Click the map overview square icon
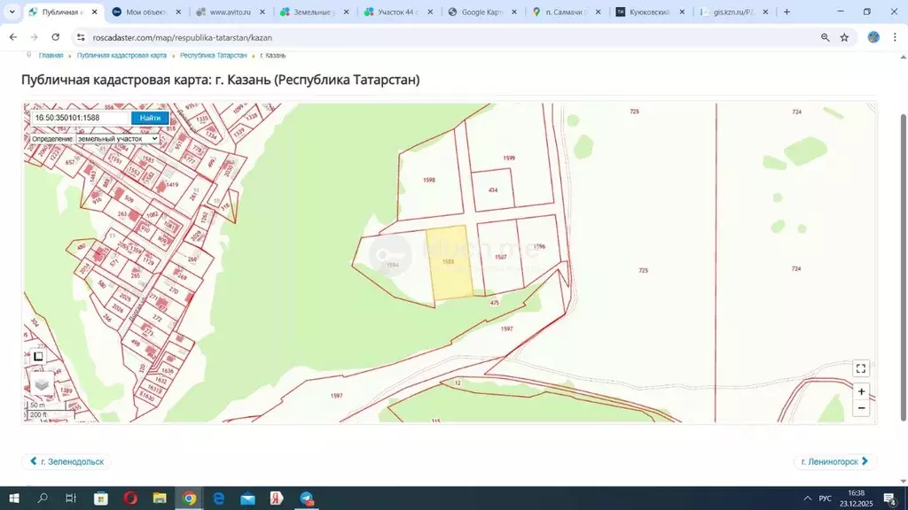Viewport: 908px width, 510px height. click(37, 355)
